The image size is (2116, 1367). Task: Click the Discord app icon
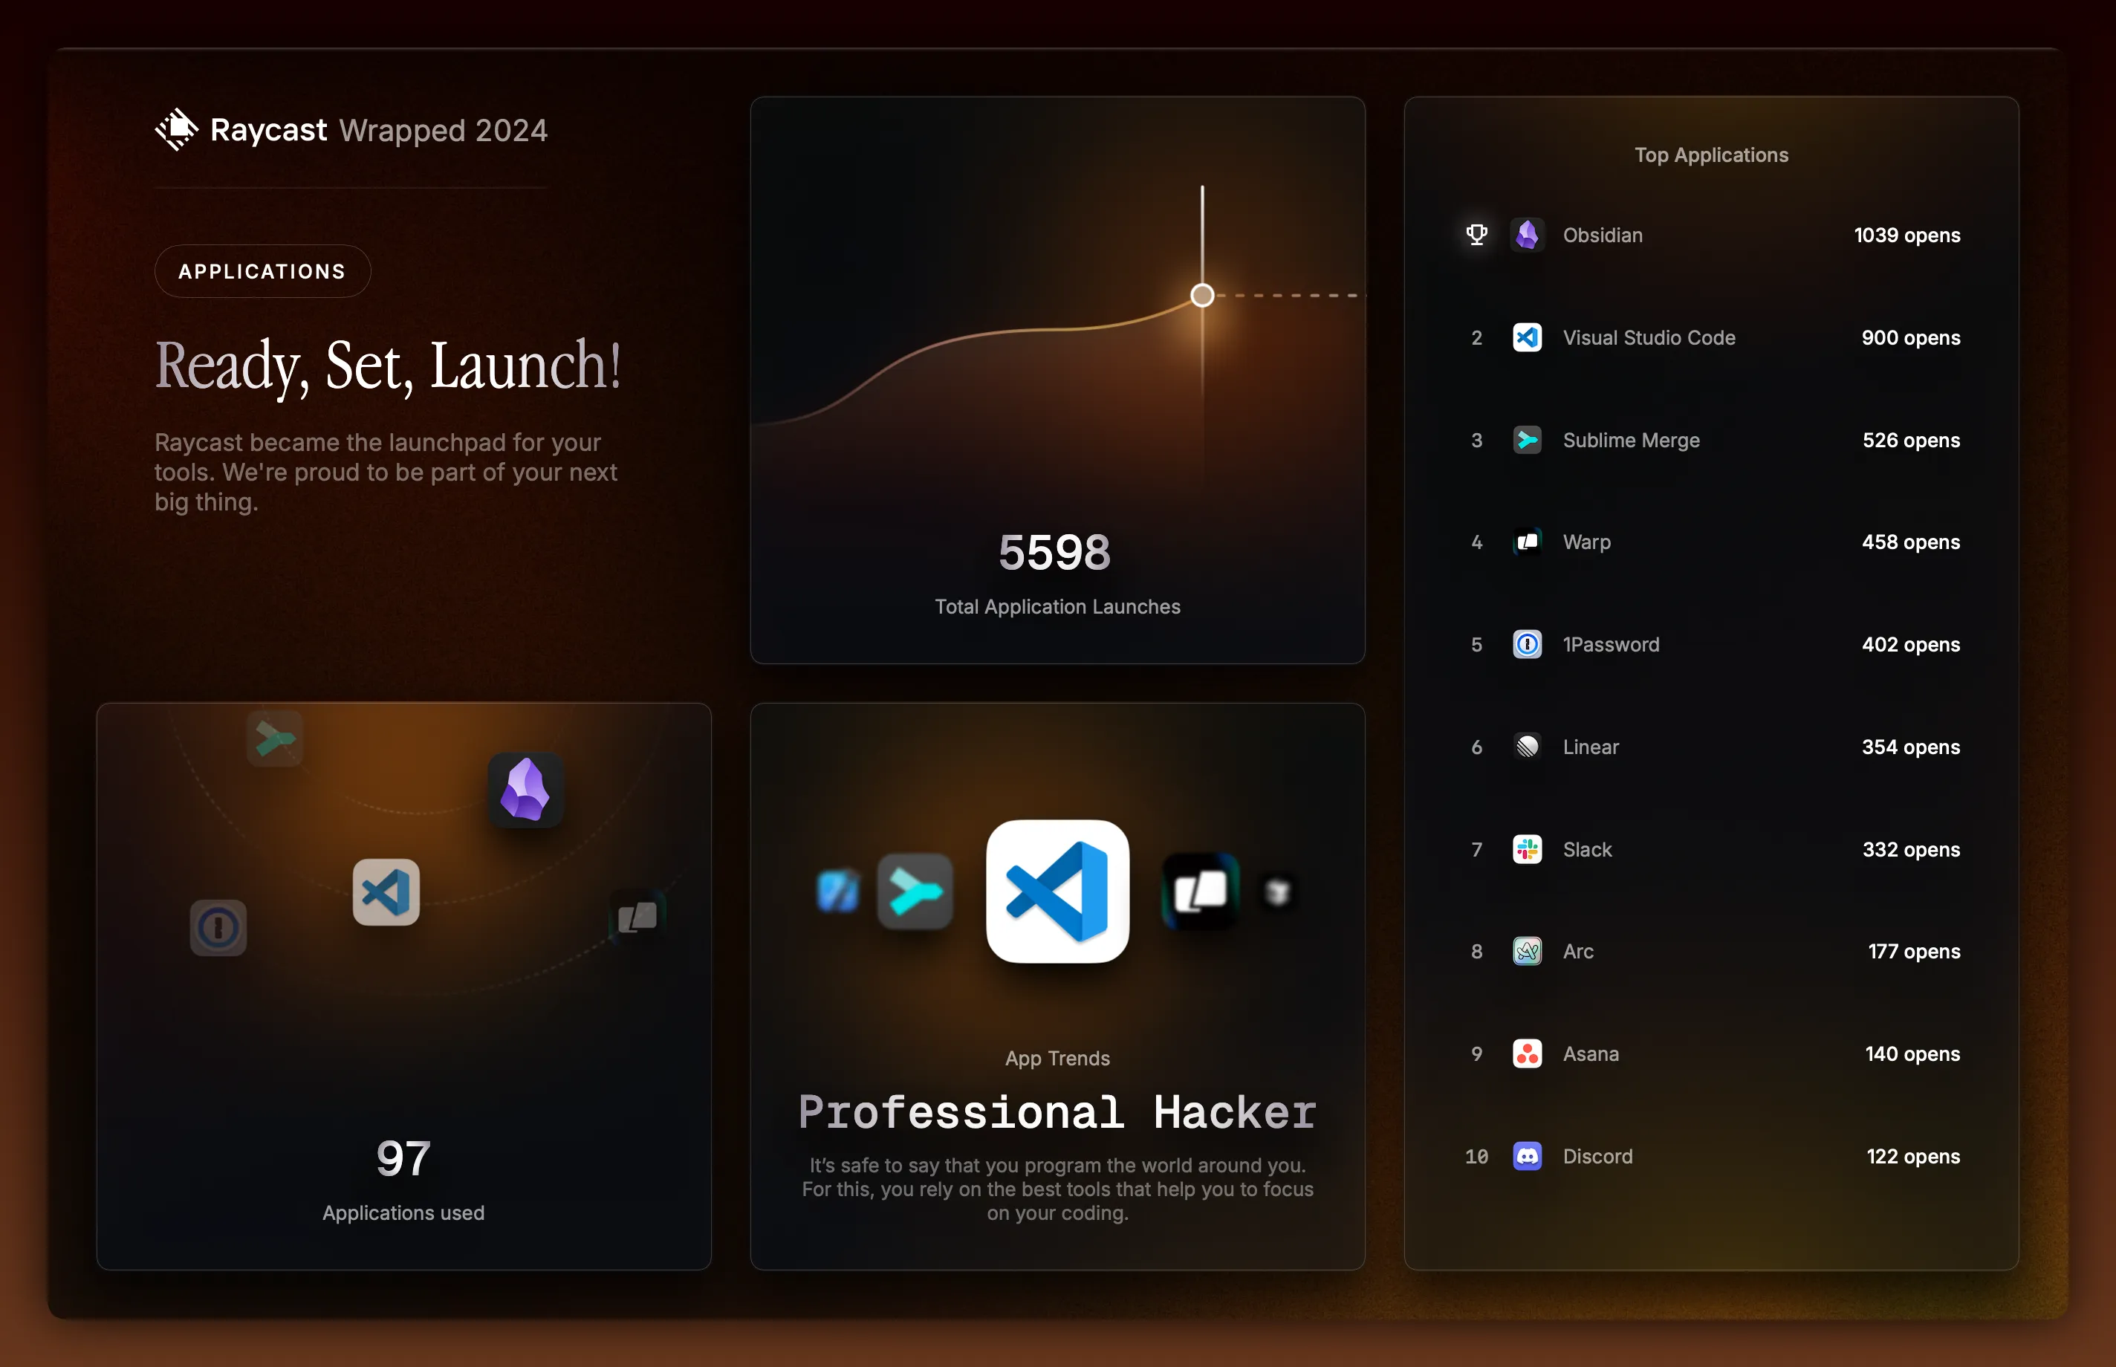pos(1527,1156)
